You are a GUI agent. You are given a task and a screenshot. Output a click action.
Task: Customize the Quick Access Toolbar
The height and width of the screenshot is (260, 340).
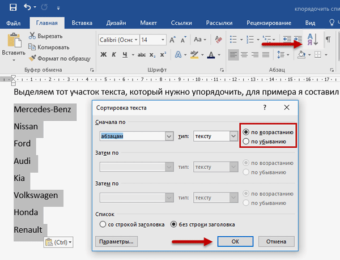58,8
